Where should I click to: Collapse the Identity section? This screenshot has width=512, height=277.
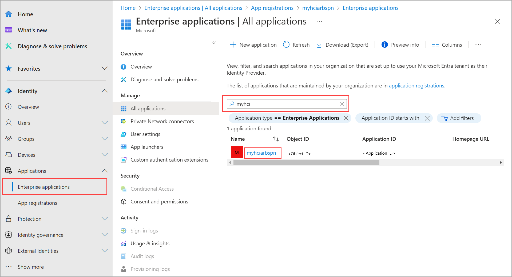[105, 91]
